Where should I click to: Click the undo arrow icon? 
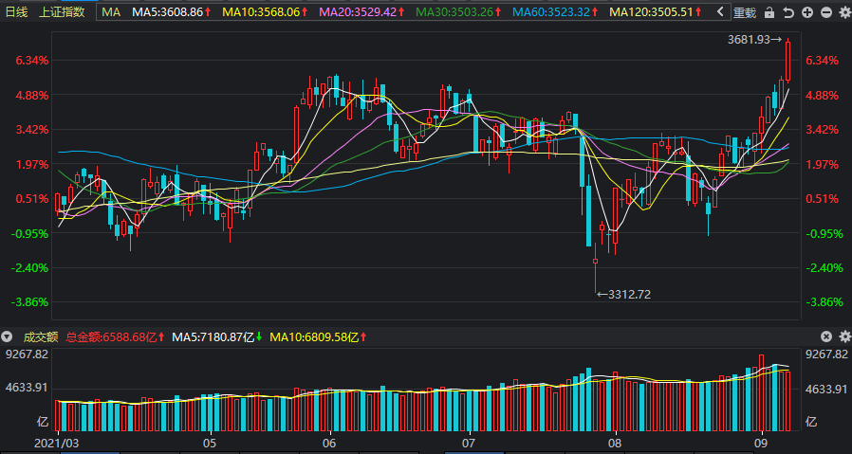point(788,12)
